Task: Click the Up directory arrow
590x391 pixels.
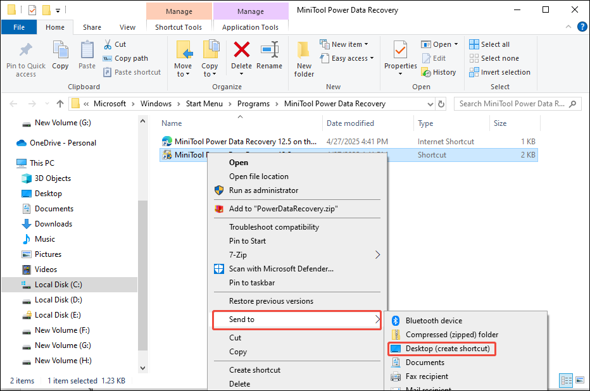Action: click(60, 104)
